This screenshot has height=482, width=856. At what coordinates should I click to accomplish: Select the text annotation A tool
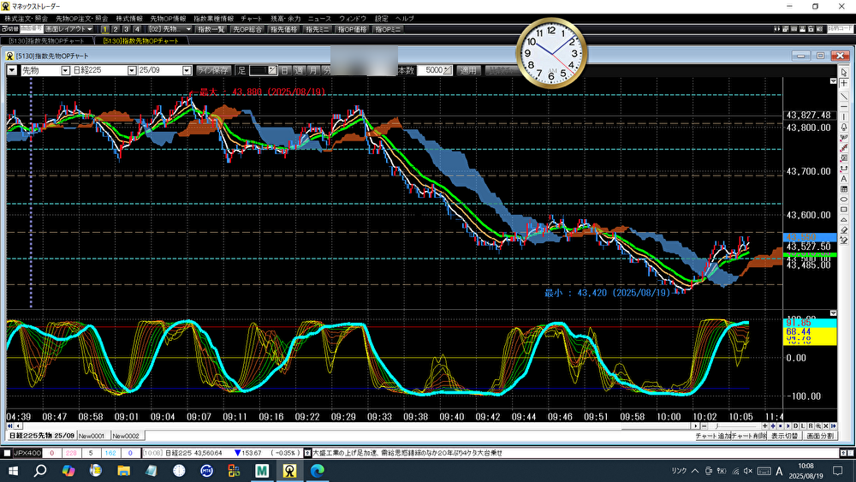click(x=844, y=178)
